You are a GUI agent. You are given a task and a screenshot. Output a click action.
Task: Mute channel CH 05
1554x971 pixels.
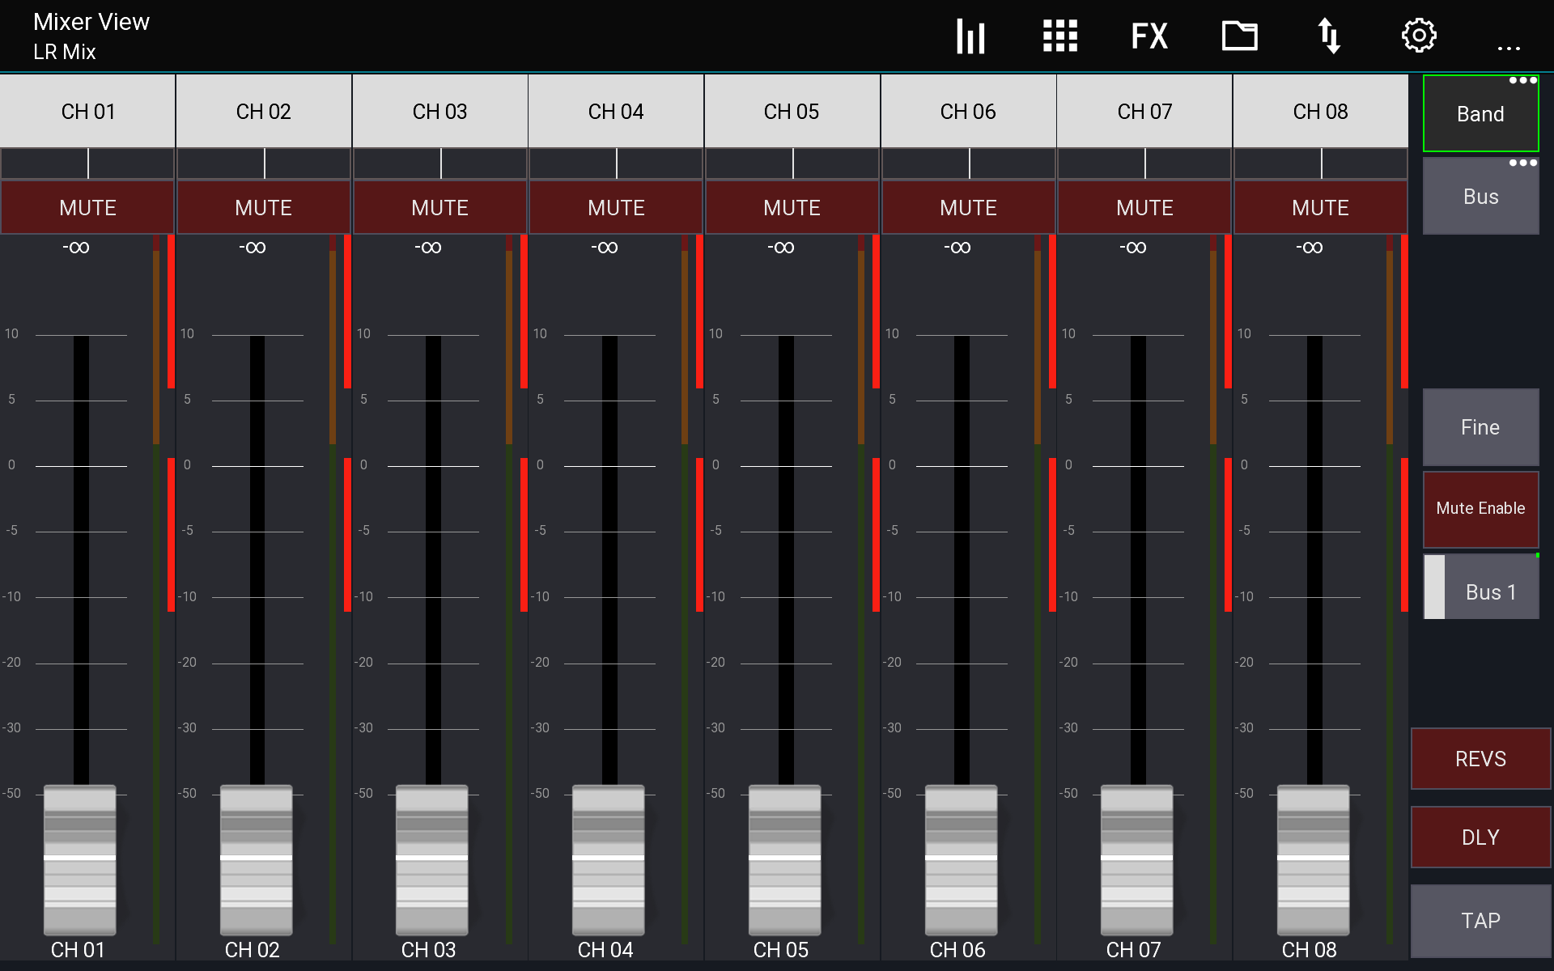click(x=792, y=207)
